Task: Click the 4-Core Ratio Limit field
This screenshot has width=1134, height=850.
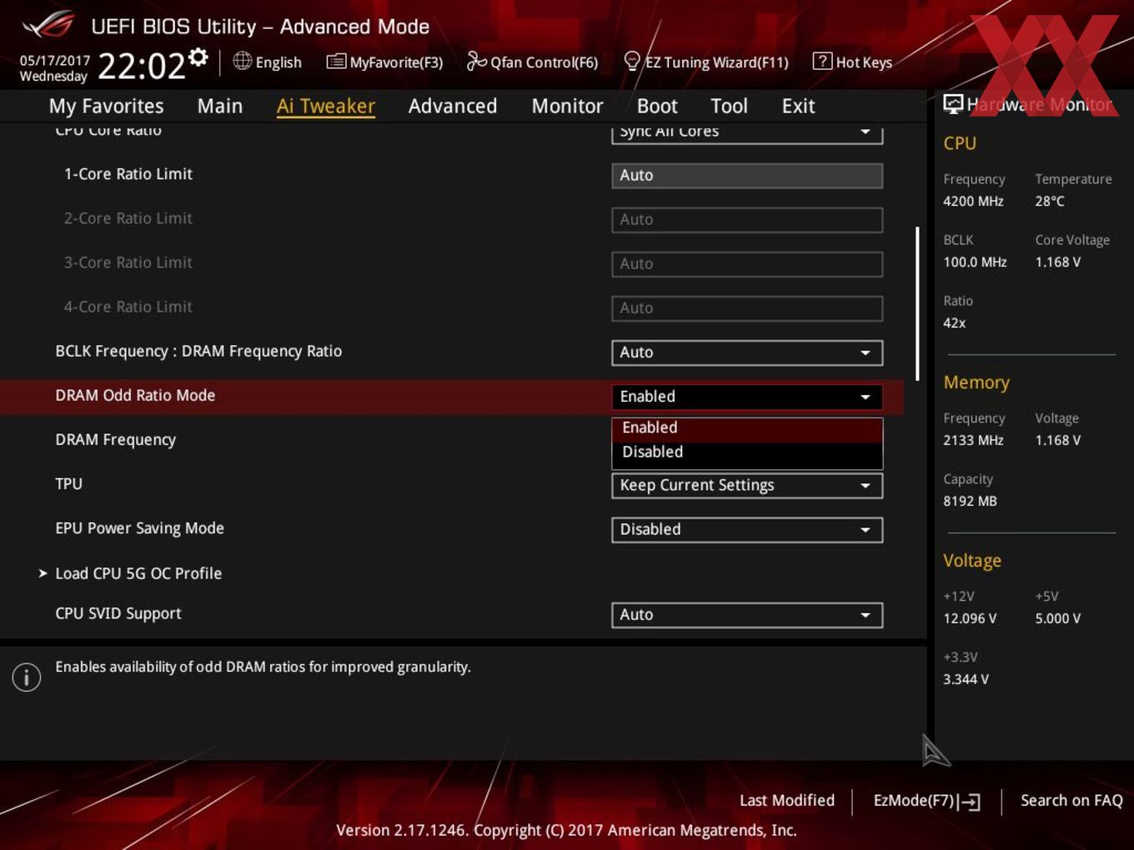Action: (747, 307)
